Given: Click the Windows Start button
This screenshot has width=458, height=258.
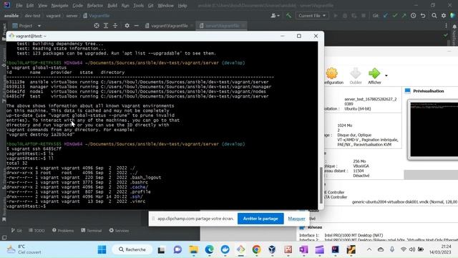Looking at the screenshot, I should click(x=102, y=249).
